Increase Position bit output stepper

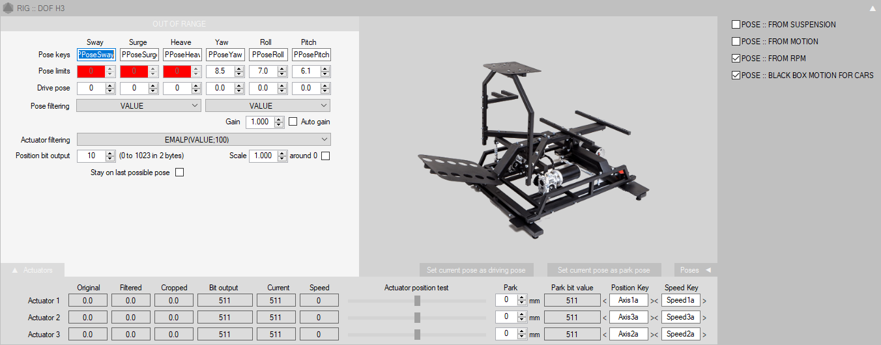(110, 153)
